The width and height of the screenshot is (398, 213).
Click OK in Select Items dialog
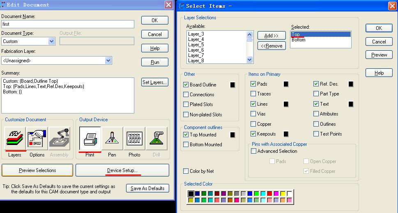(379, 28)
